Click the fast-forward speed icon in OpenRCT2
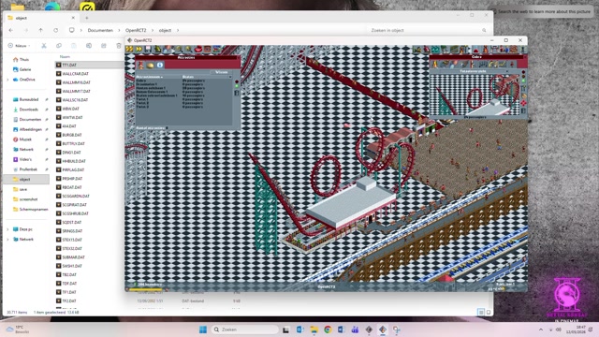The width and height of the screenshot is (599, 337). click(x=139, y=49)
